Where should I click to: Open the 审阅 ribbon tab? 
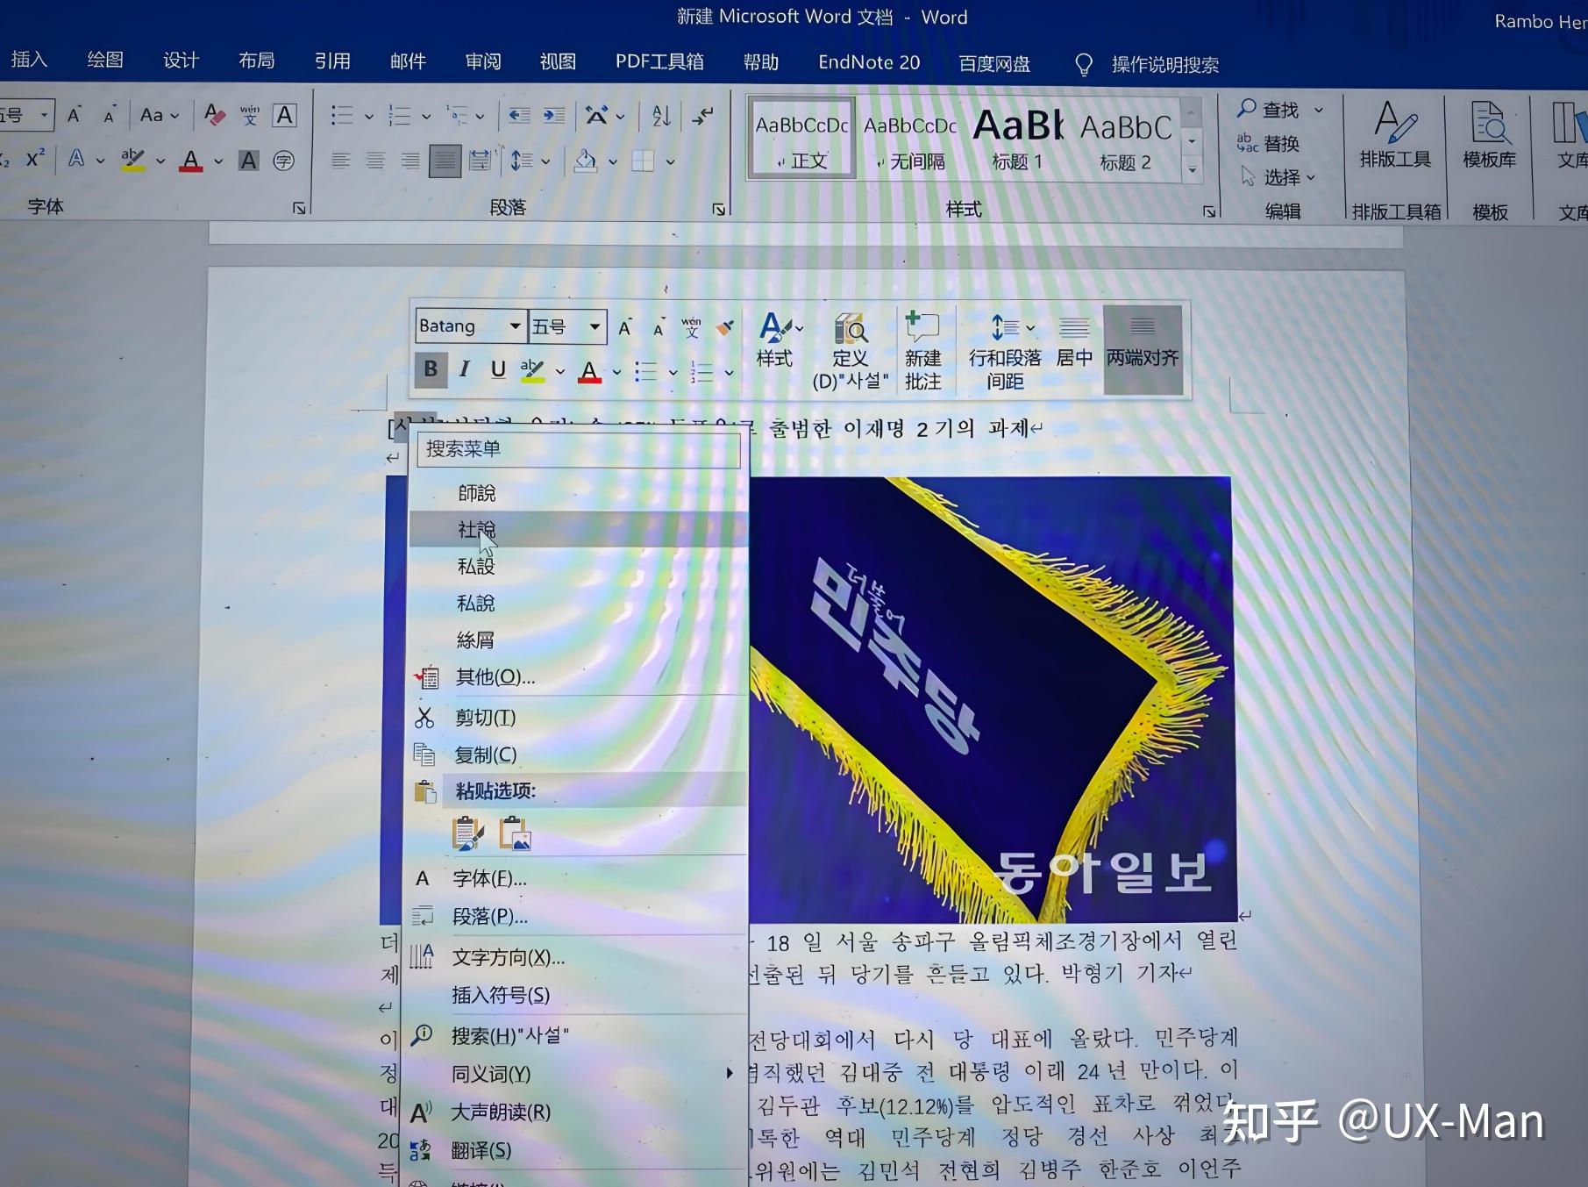pyautogui.click(x=483, y=61)
